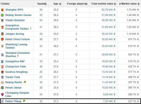Click Shanghai SIPG total value 62,70 Mill. €
141x104 pixels.
(x=108, y=10)
